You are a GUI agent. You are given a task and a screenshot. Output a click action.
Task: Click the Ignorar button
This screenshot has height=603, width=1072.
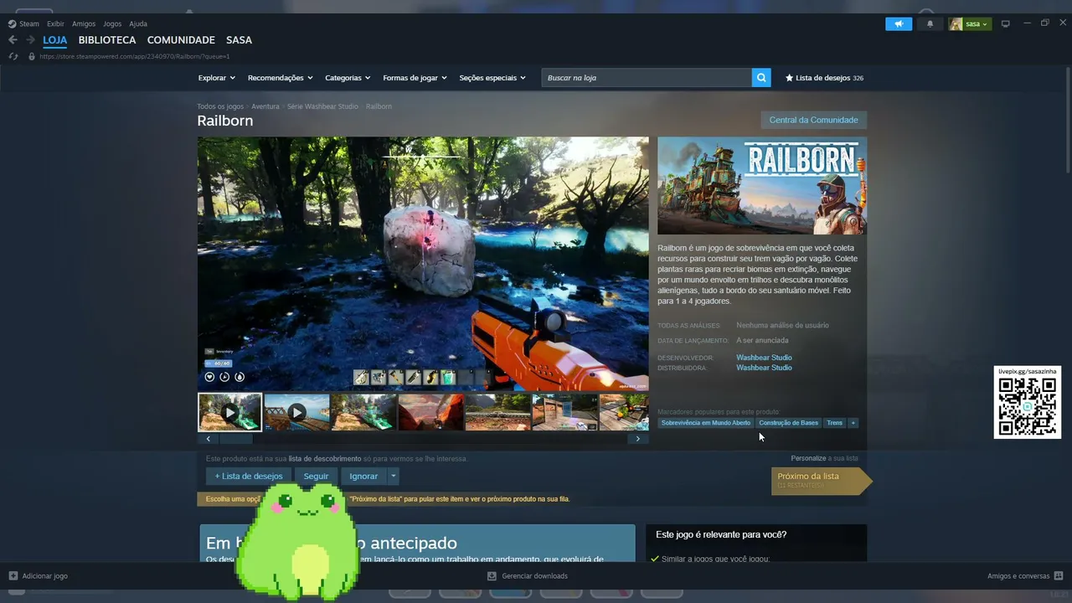pos(363,476)
